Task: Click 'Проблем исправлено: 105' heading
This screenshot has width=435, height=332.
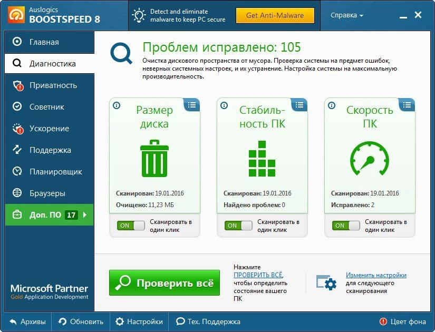Action: (221, 47)
